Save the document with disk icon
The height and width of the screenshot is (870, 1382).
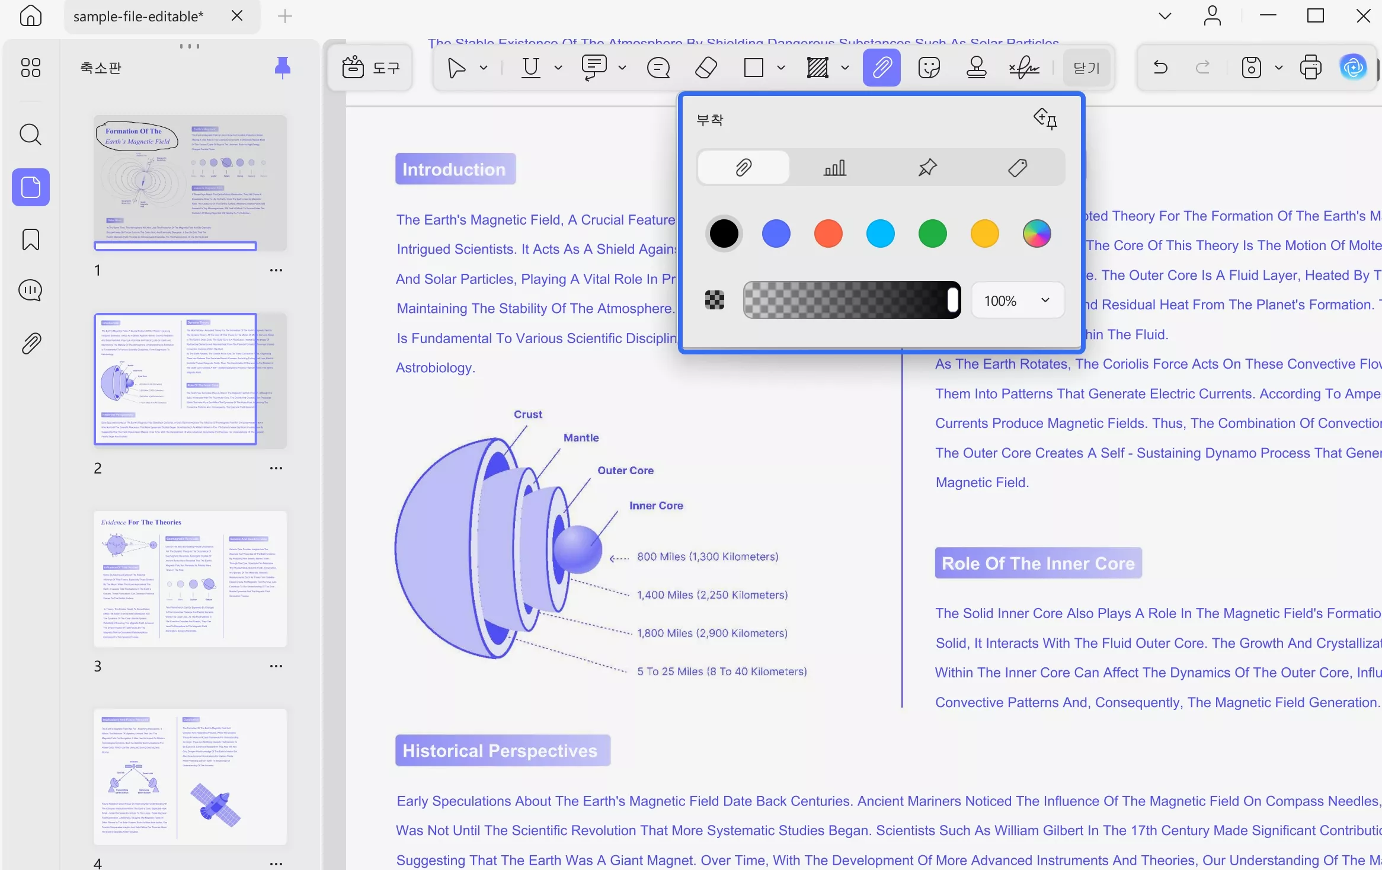(x=1251, y=68)
